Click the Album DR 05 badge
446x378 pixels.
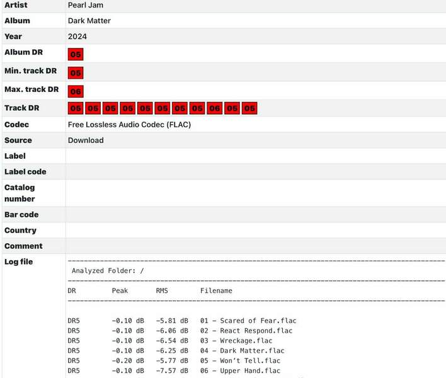click(76, 55)
